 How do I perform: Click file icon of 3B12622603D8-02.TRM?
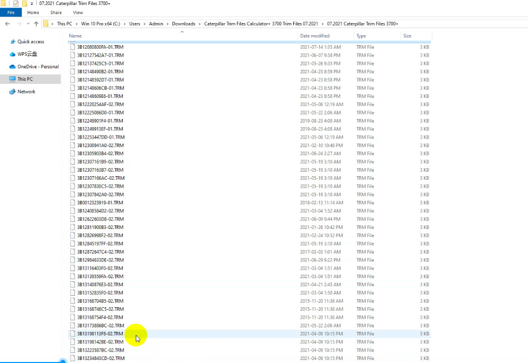72,219
